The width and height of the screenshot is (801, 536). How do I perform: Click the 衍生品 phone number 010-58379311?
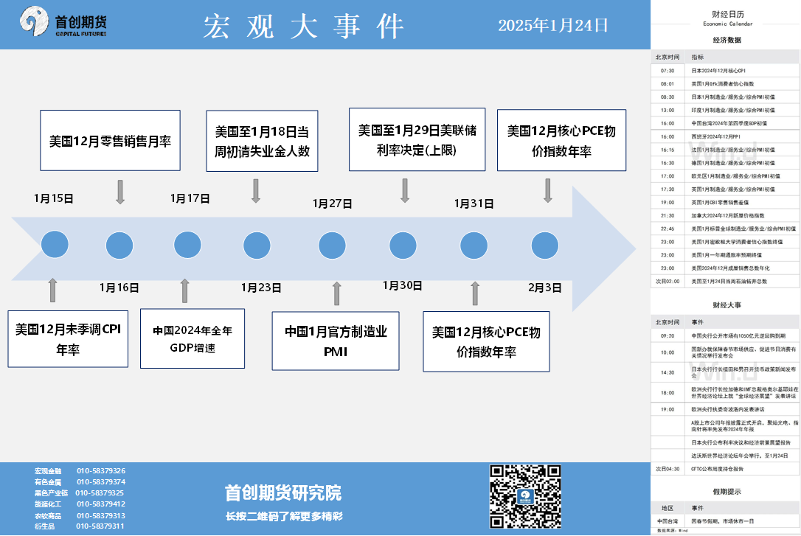[x=100, y=526]
